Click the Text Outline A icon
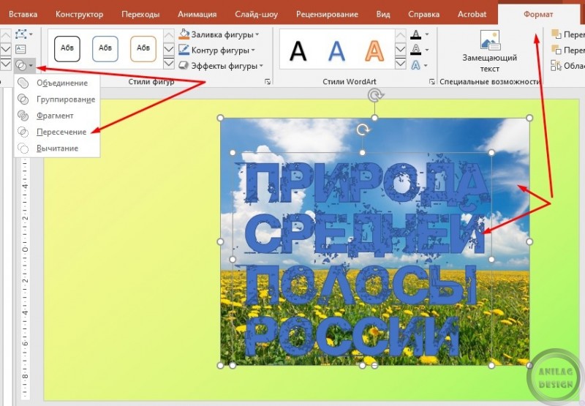 [415, 50]
